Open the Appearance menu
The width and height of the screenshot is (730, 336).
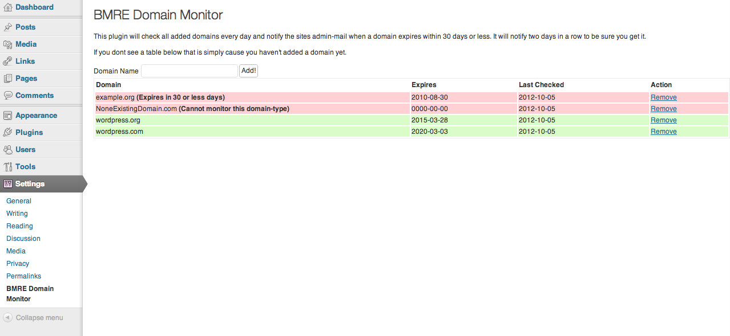pyautogui.click(x=36, y=115)
